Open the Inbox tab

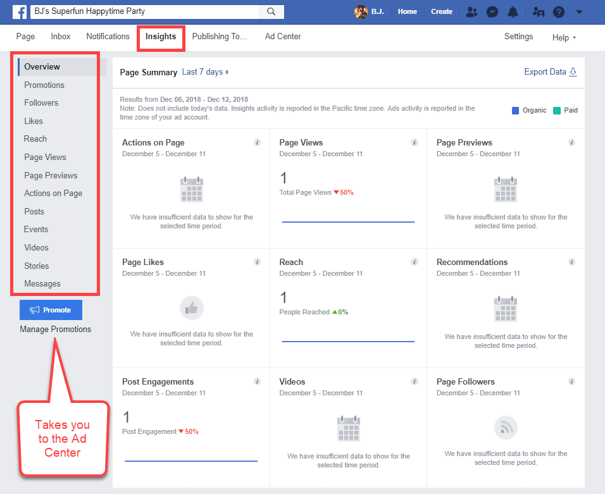pos(60,36)
